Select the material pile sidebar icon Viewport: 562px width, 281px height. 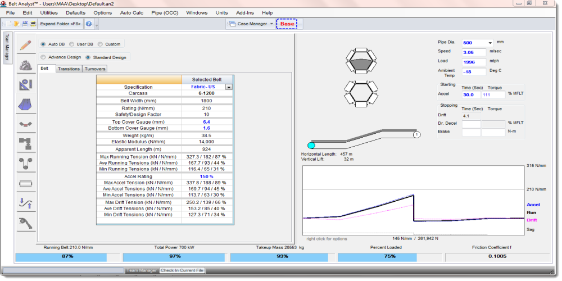tap(26, 65)
